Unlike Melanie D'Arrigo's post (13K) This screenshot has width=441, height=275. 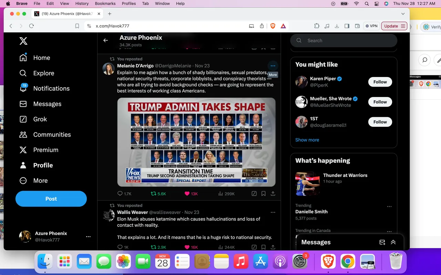pyautogui.click(x=191, y=194)
